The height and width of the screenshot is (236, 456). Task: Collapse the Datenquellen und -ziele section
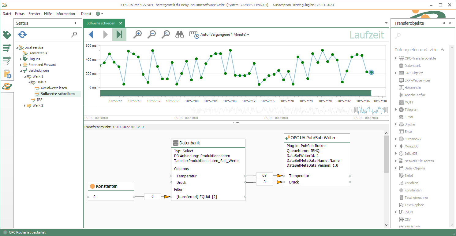443,50
